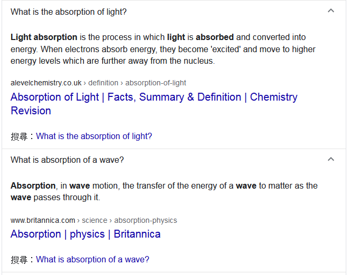The width and height of the screenshot is (350, 275).
Task: Click the "definition" breadcrumb under the light answer
Action: (x=103, y=83)
